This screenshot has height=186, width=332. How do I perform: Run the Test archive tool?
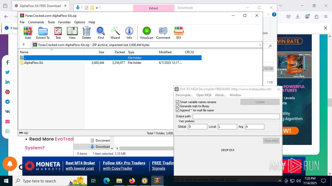click(x=58, y=33)
